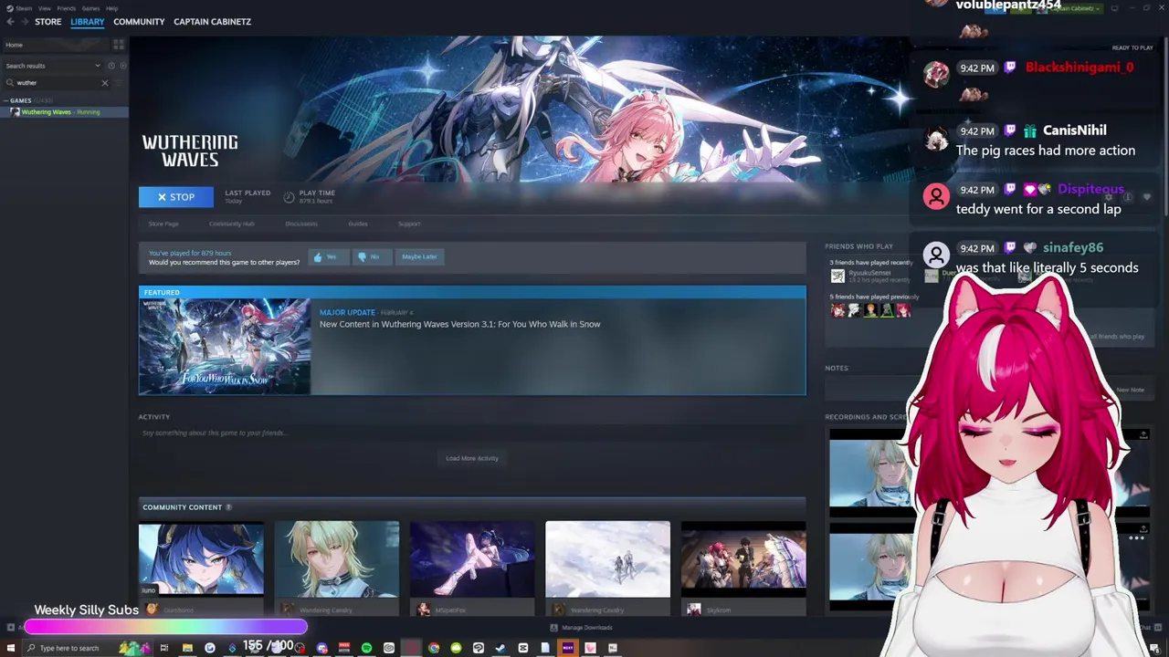1169x657 pixels.
Task: Open Google Chrome from the taskbar
Action: click(434, 648)
